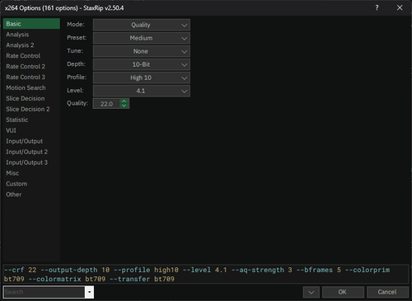Click the help question mark icon
Image resolution: width=412 pixels, height=301 pixels.
tap(377, 7)
